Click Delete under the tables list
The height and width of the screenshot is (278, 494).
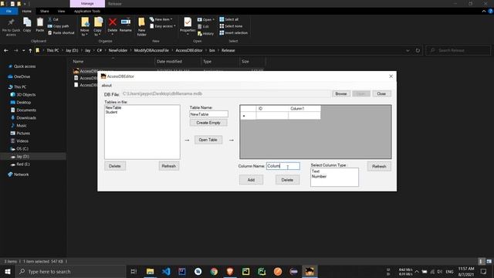click(x=115, y=166)
